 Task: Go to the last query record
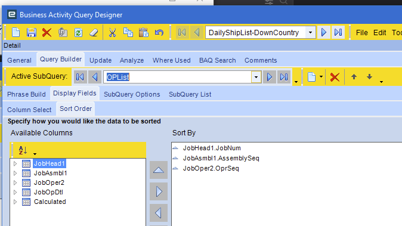coord(338,32)
